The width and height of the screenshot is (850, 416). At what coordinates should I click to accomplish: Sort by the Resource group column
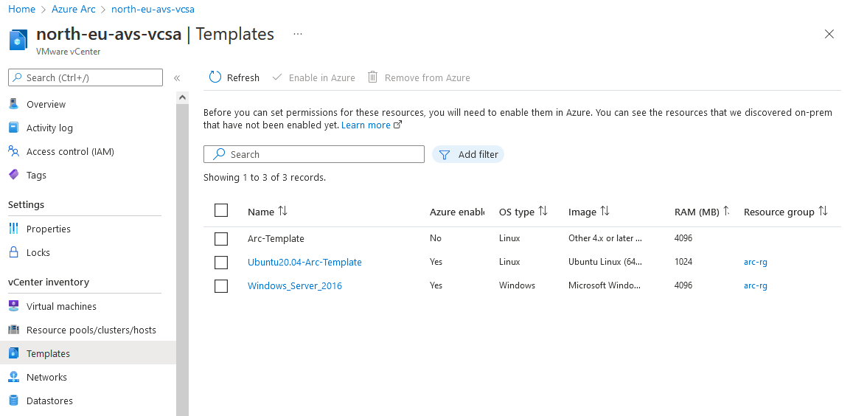coord(785,212)
